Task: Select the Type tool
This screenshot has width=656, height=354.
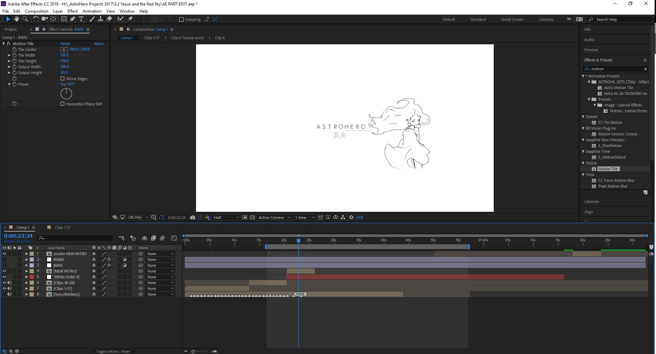Action: [81, 19]
